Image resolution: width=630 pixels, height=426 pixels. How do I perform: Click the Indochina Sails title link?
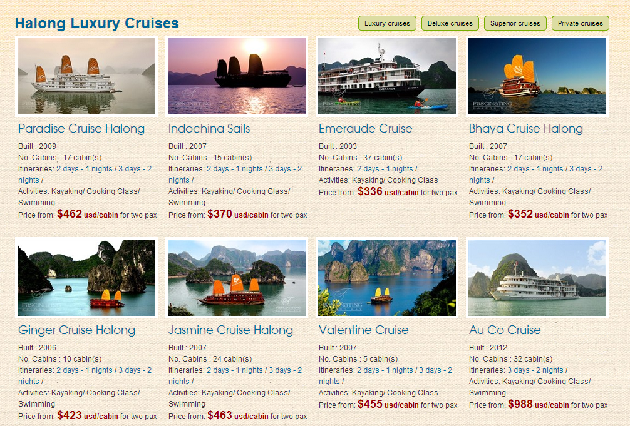209,129
